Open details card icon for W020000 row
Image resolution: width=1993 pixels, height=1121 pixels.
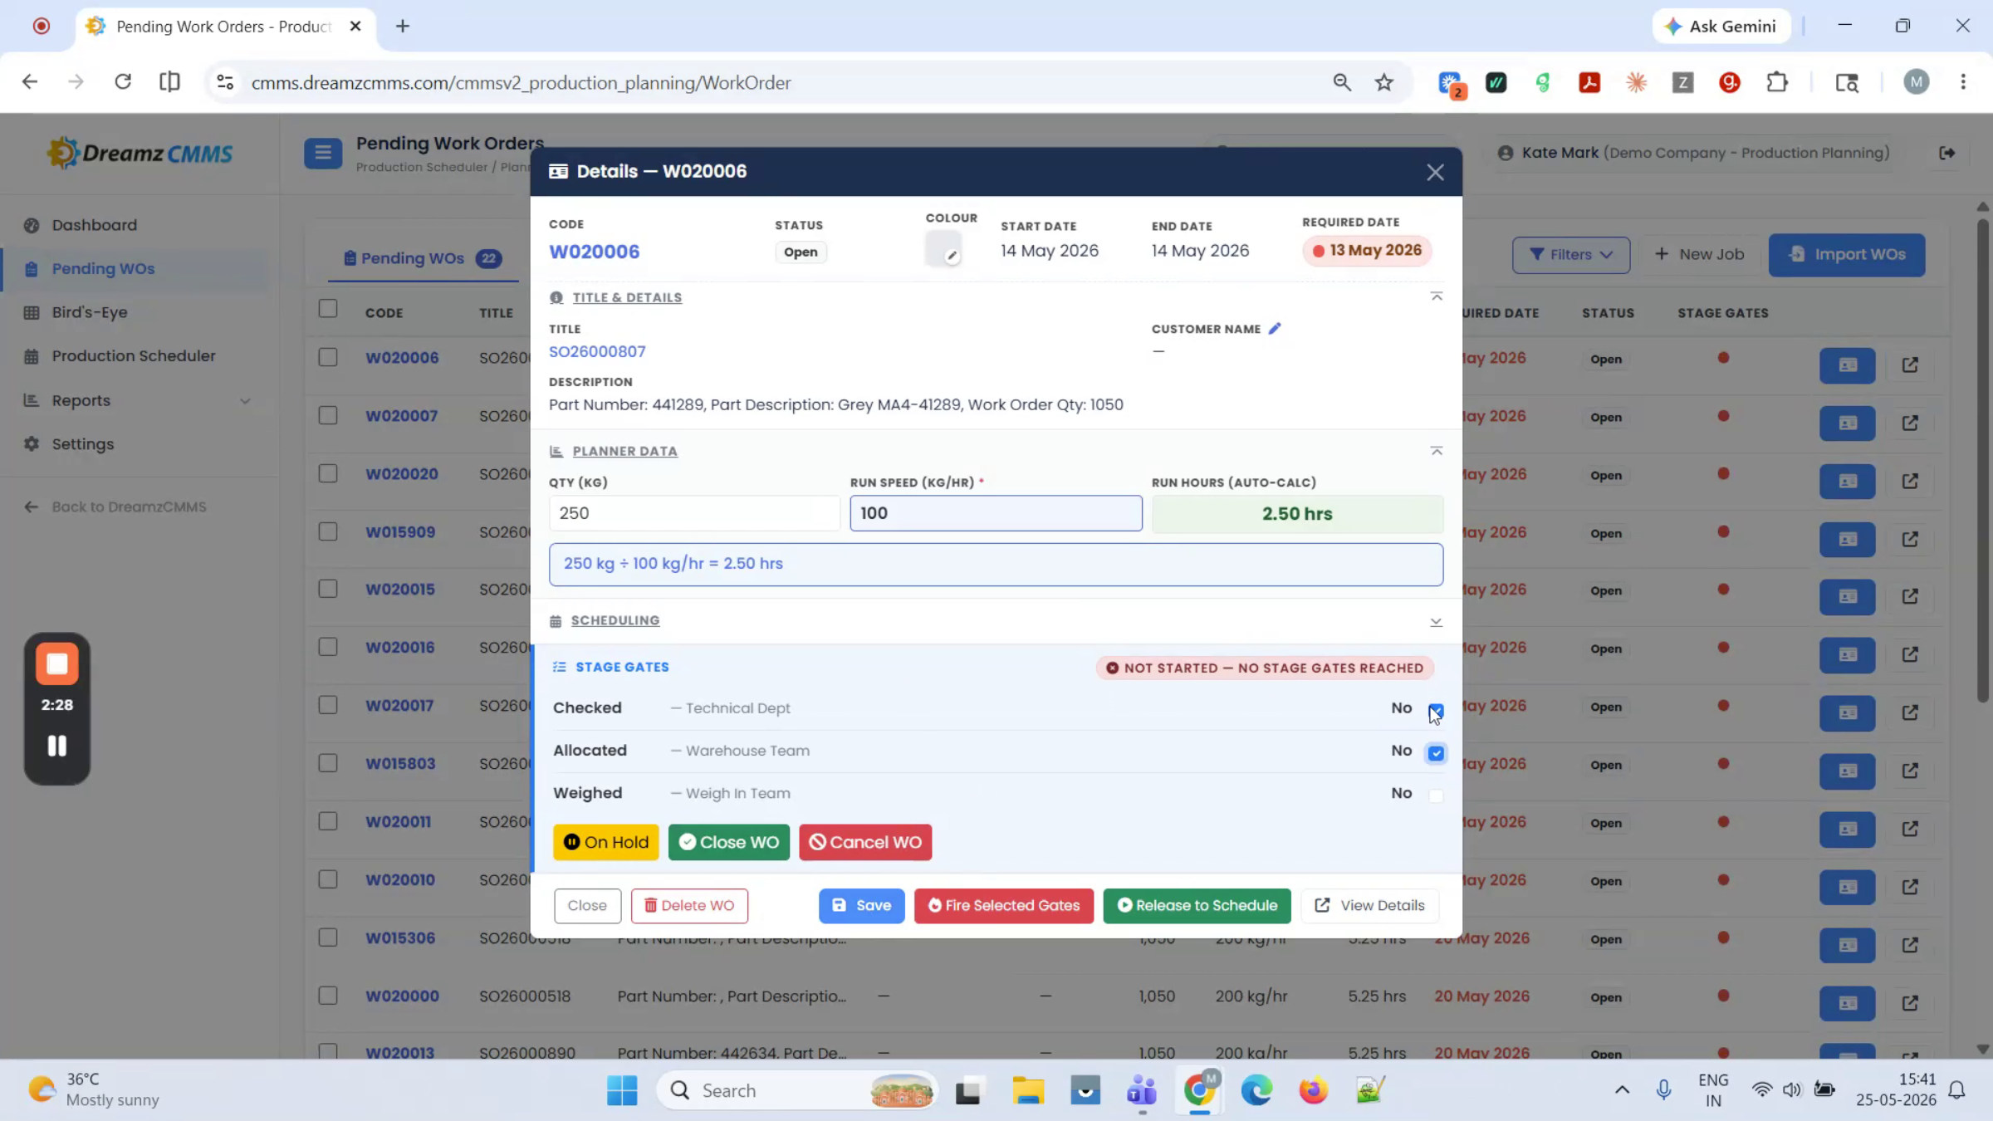click(1847, 1003)
